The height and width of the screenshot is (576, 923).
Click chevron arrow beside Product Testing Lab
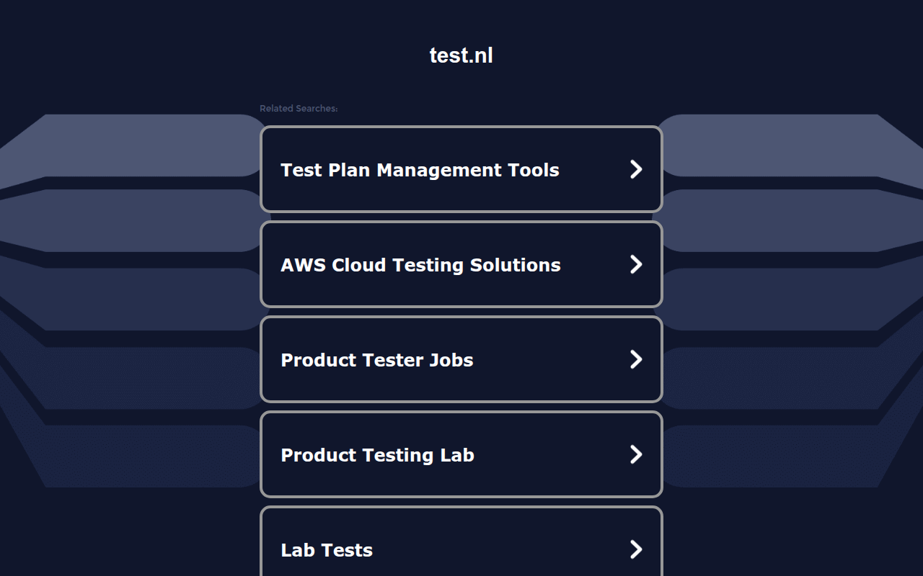click(636, 454)
